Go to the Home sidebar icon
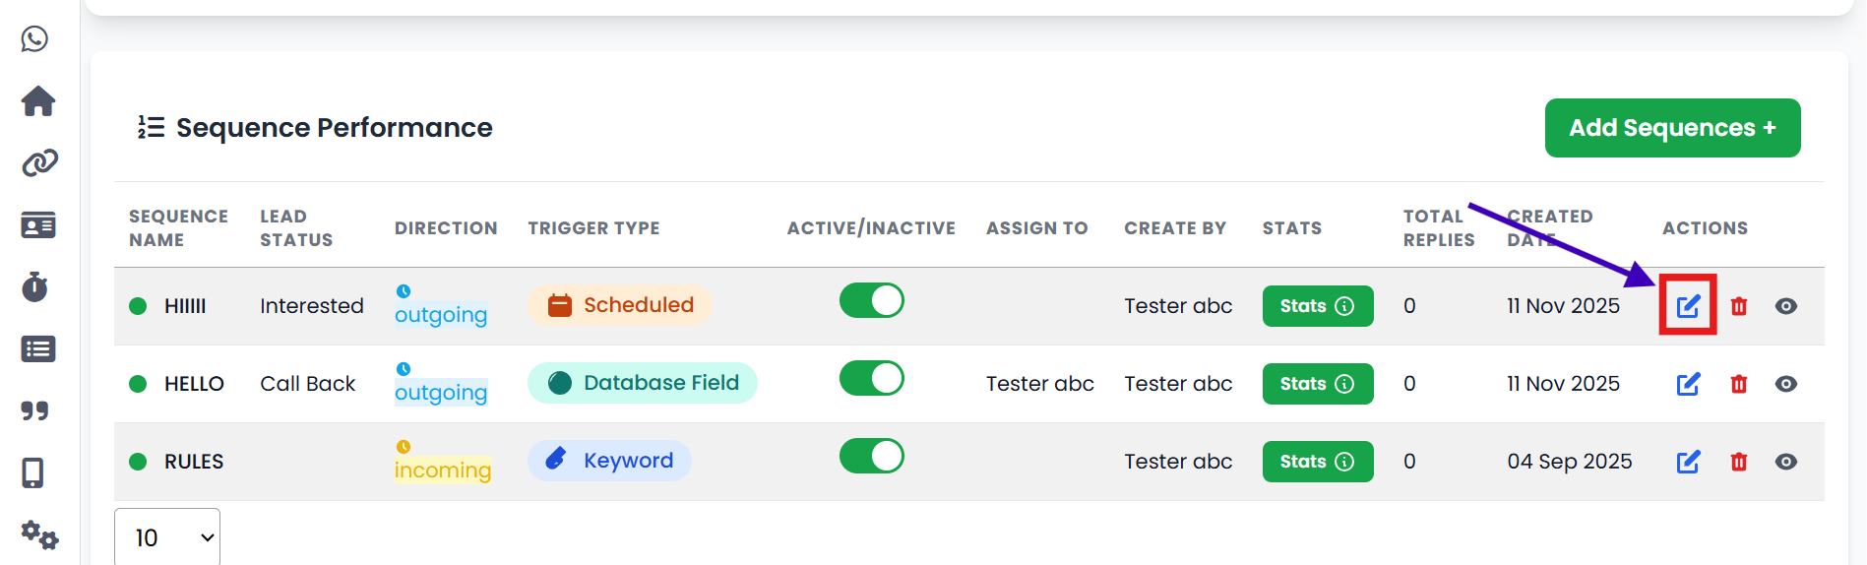This screenshot has height=565, width=1867. 38,100
